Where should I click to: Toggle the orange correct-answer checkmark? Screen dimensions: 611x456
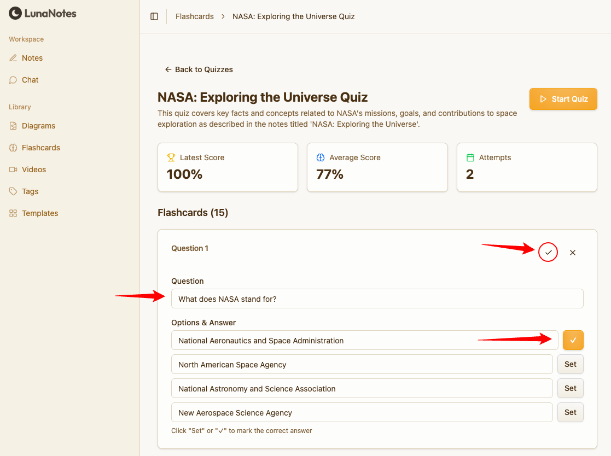click(573, 340)
